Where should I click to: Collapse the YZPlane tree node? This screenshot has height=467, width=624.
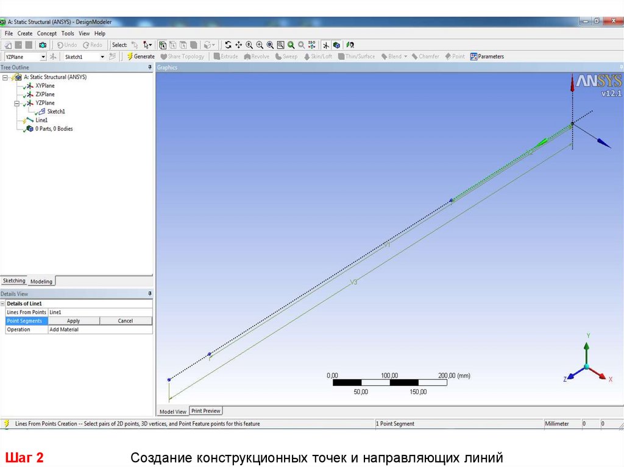pos(16,104)
